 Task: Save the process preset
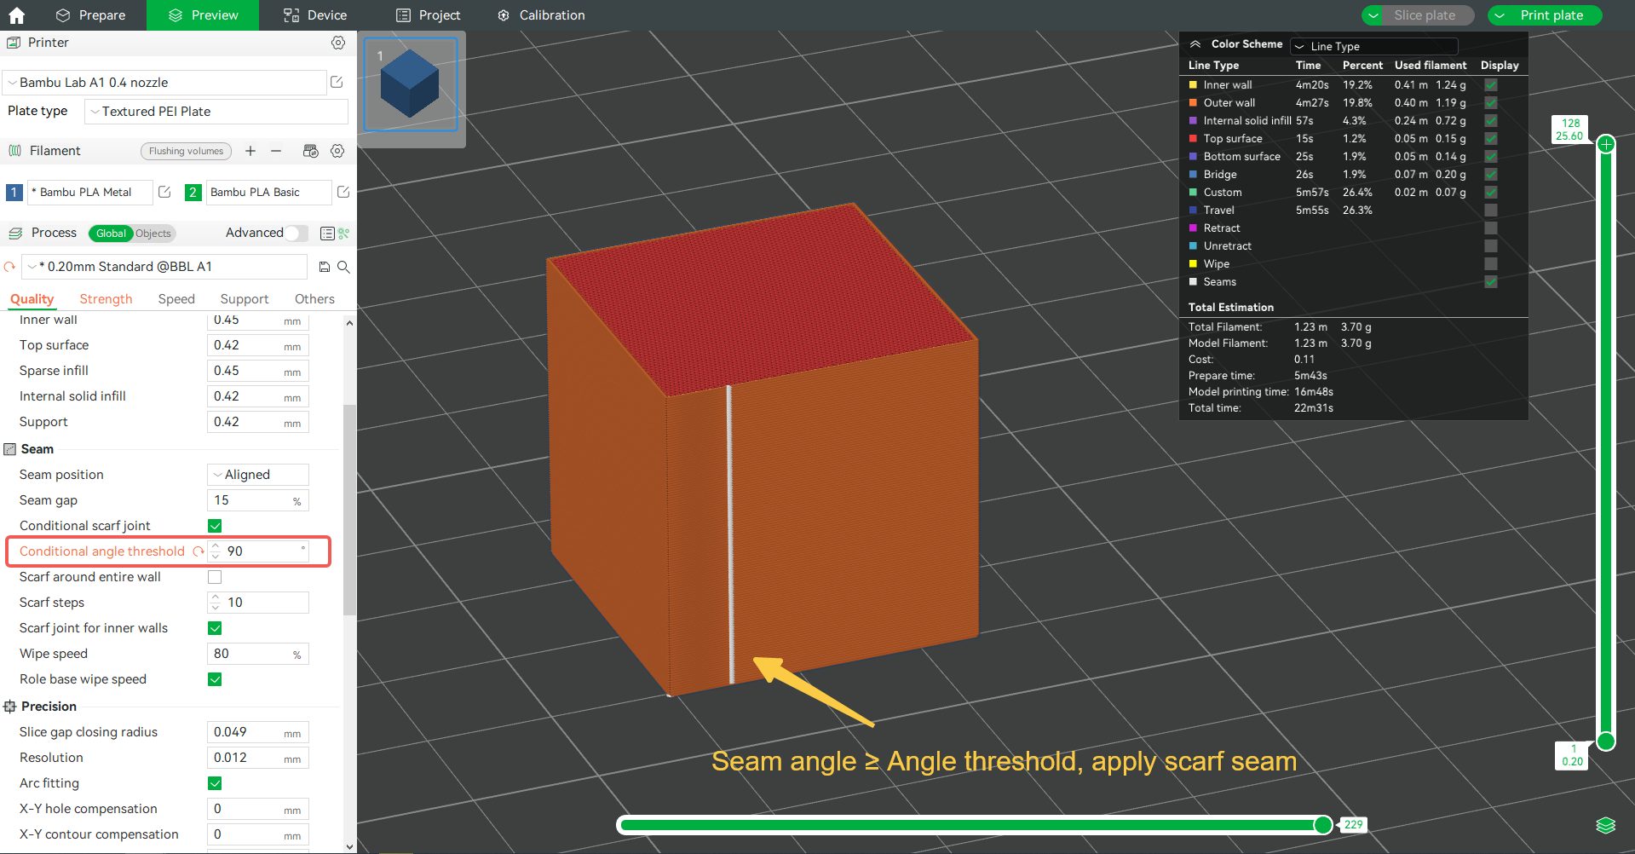[325, 267]
